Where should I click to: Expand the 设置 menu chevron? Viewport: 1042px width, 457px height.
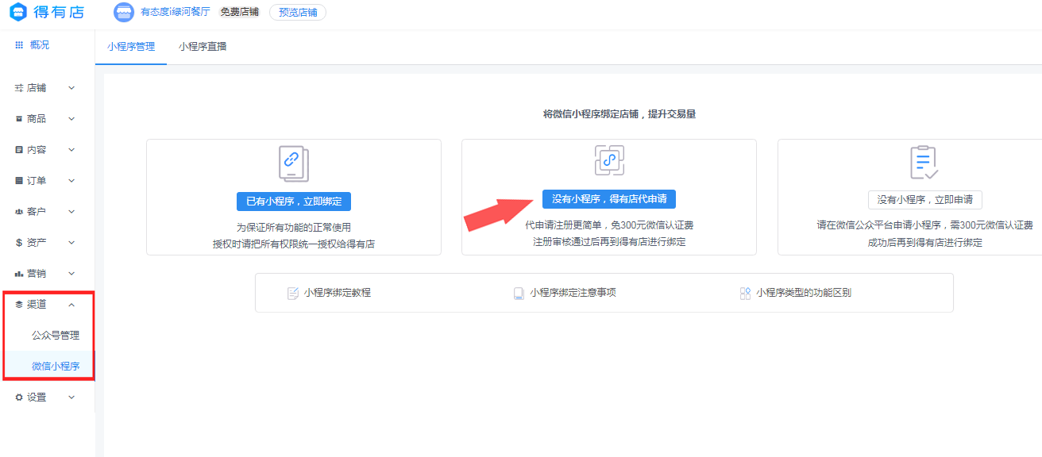pos(71,397)
